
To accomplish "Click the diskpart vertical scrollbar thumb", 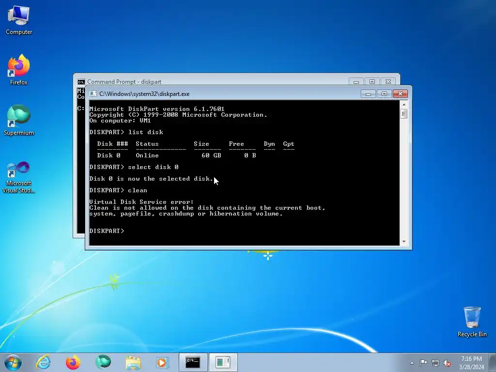I will pyautogui.click(x=403, y=114).
